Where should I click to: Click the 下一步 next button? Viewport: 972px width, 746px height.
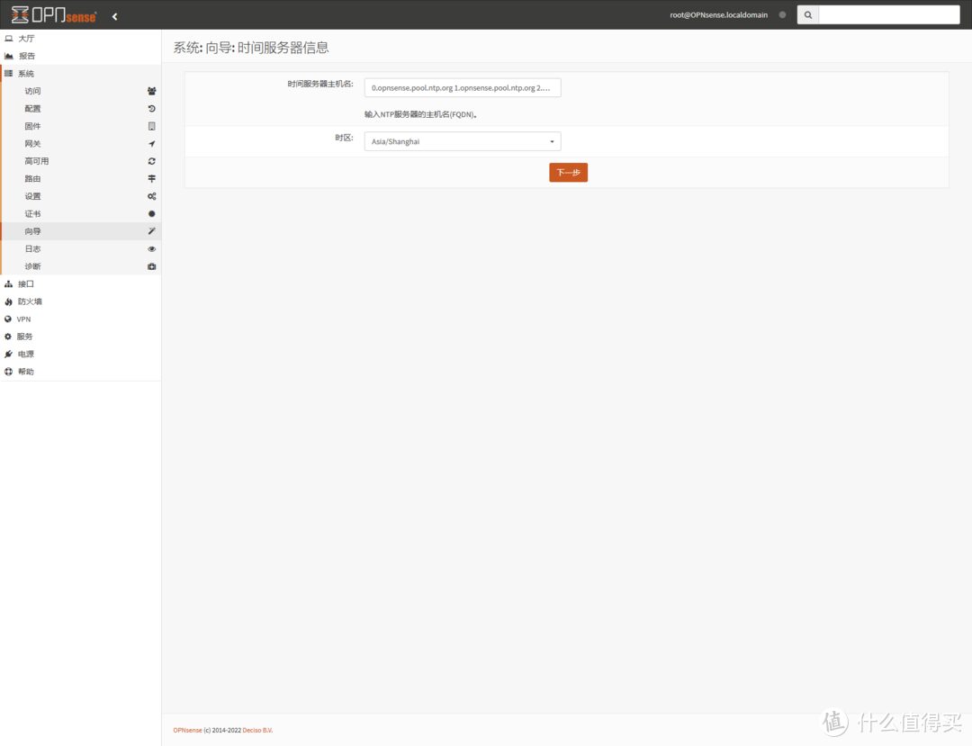click(x=568, y=172)
